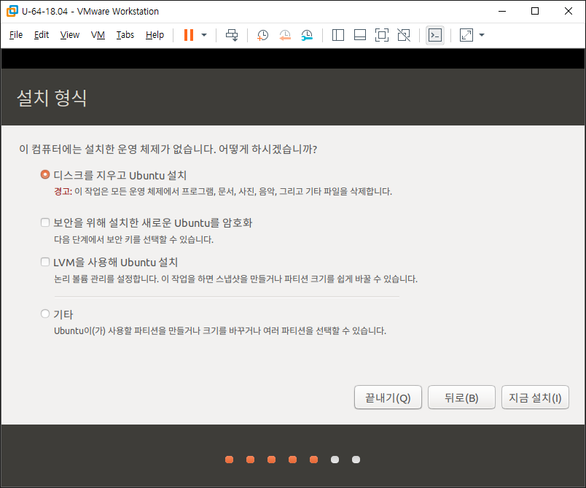Minimize the VMware Workstation window
Viewport: 586px width, 488px height.
502,11
